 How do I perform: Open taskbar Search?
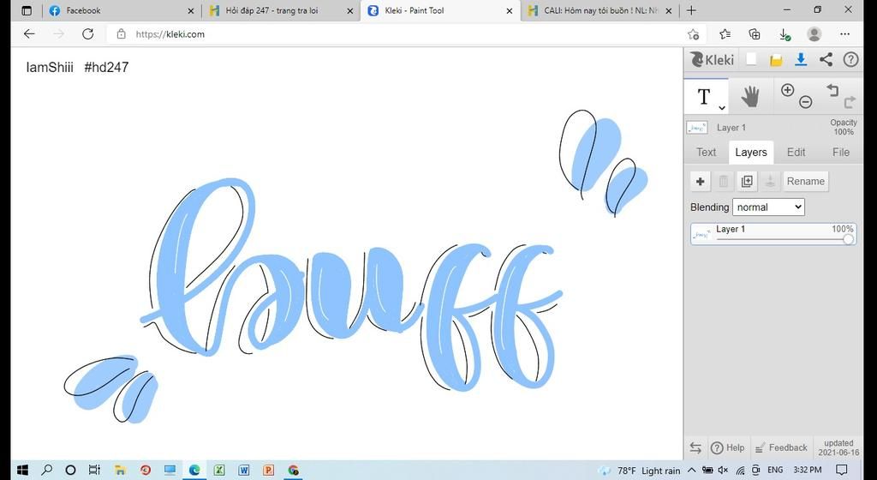[47, 470]
